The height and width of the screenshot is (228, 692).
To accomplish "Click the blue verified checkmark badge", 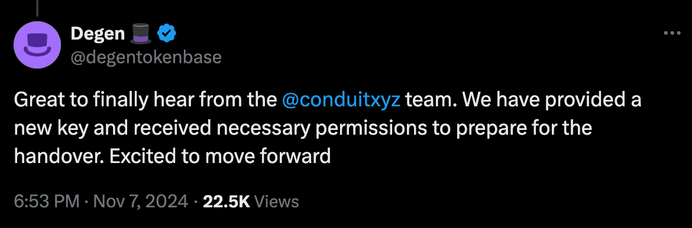I will [x=167, y=33].
